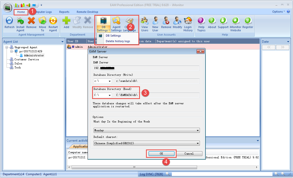Viewport: 293px width, 178px height.
Task: Open the iMonitor Website
Action: (235, 24)
